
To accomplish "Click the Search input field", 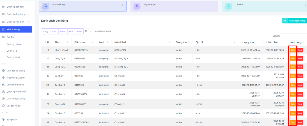I will 294,36.
